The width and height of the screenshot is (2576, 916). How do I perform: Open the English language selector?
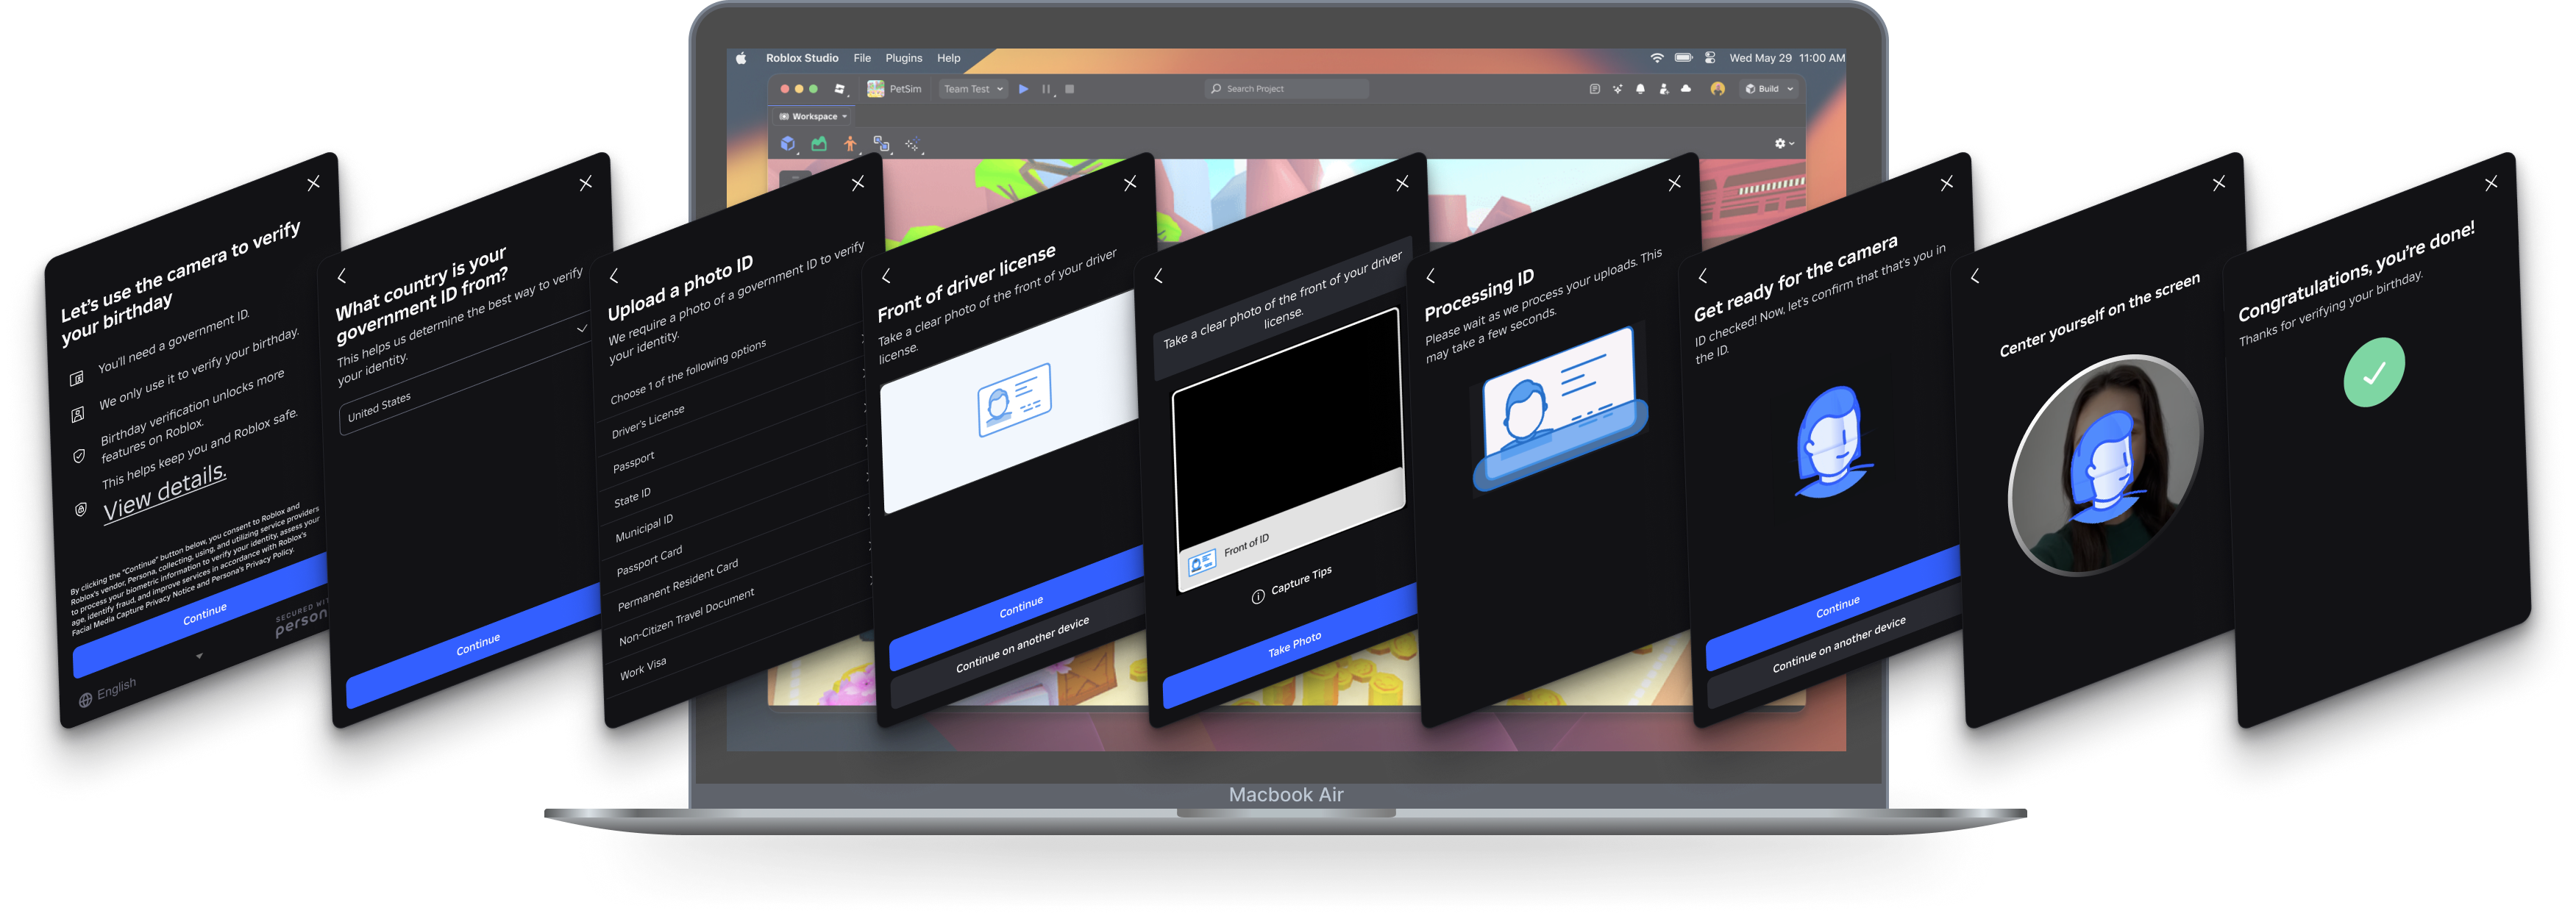tap(108, 691)
